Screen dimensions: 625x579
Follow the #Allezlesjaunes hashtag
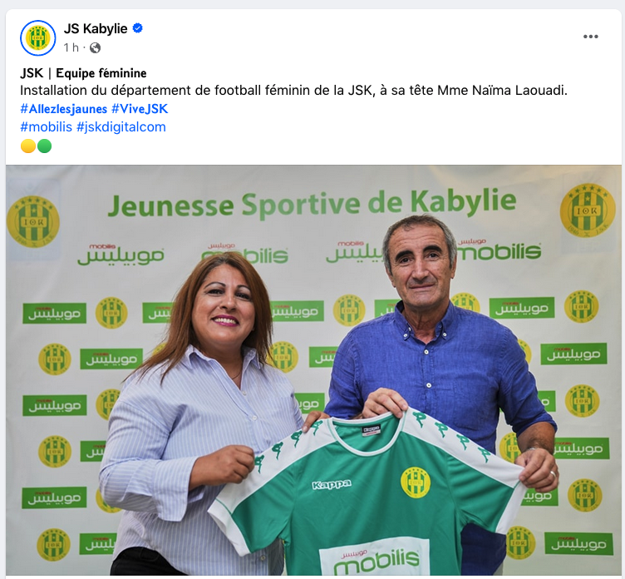pos(64,109)
